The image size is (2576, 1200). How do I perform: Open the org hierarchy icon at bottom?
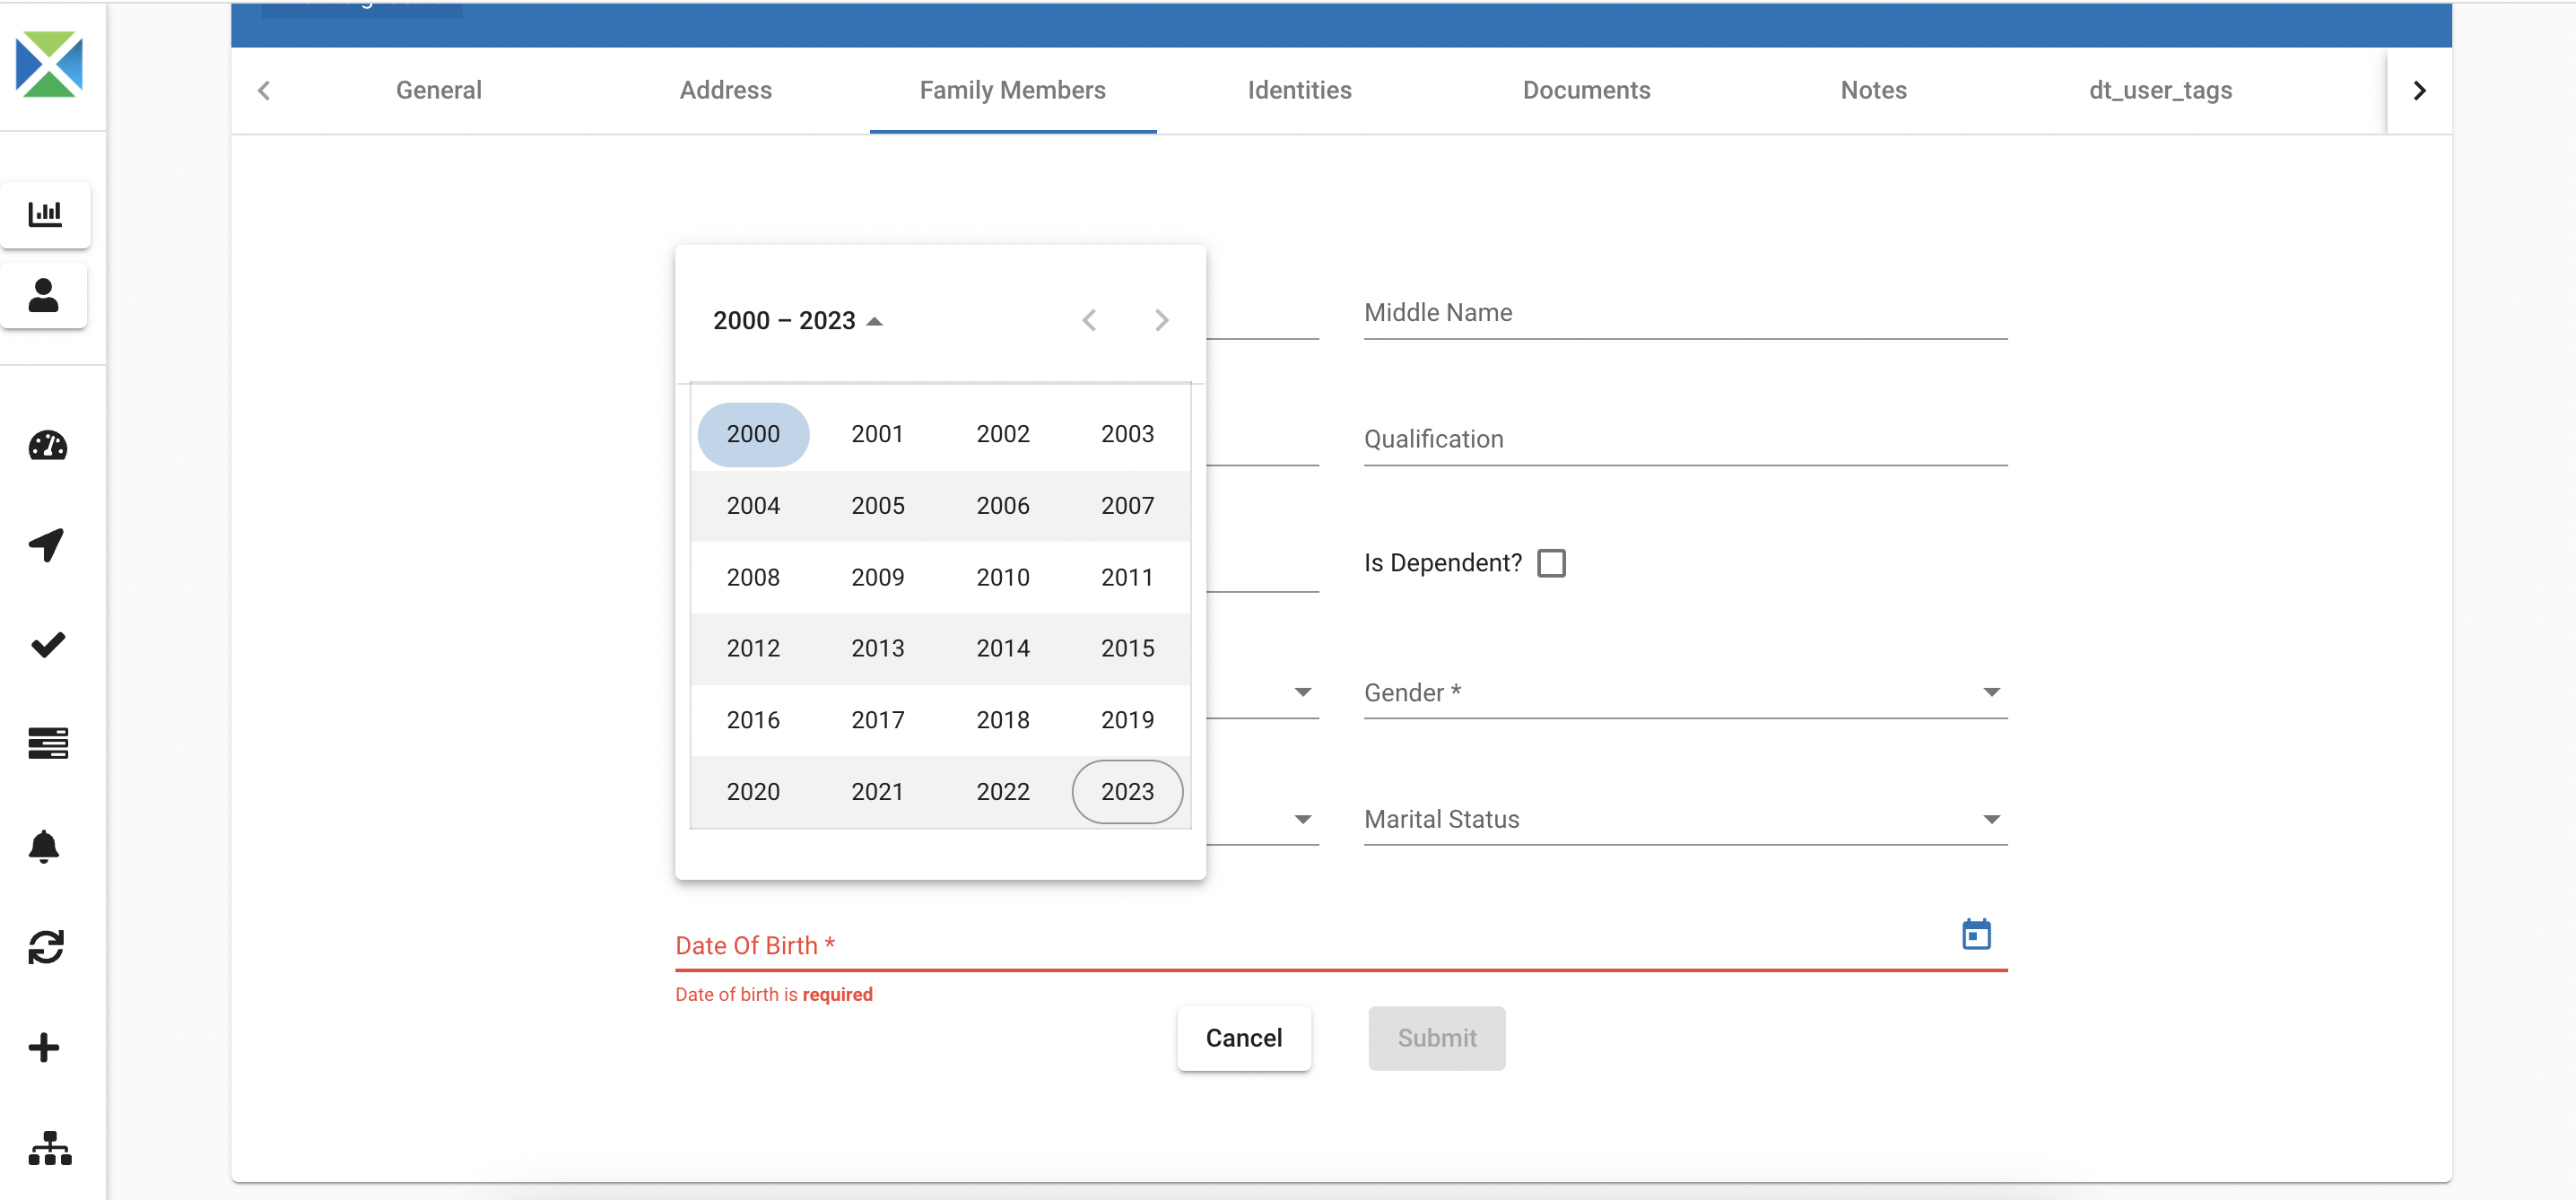click(46, 1148)
